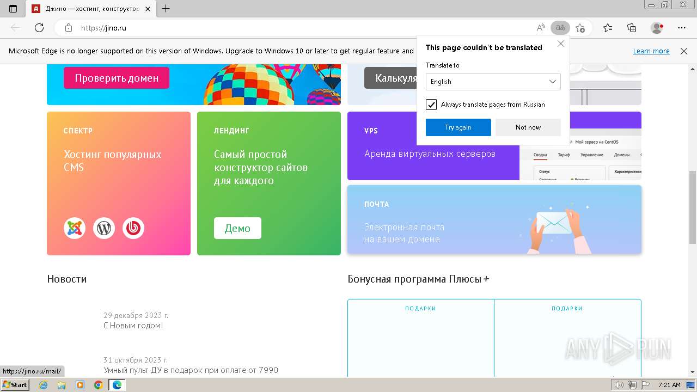This screenshot has height=392, width=697.
Task: Close the Джино tab
Action: click(148, 9)
